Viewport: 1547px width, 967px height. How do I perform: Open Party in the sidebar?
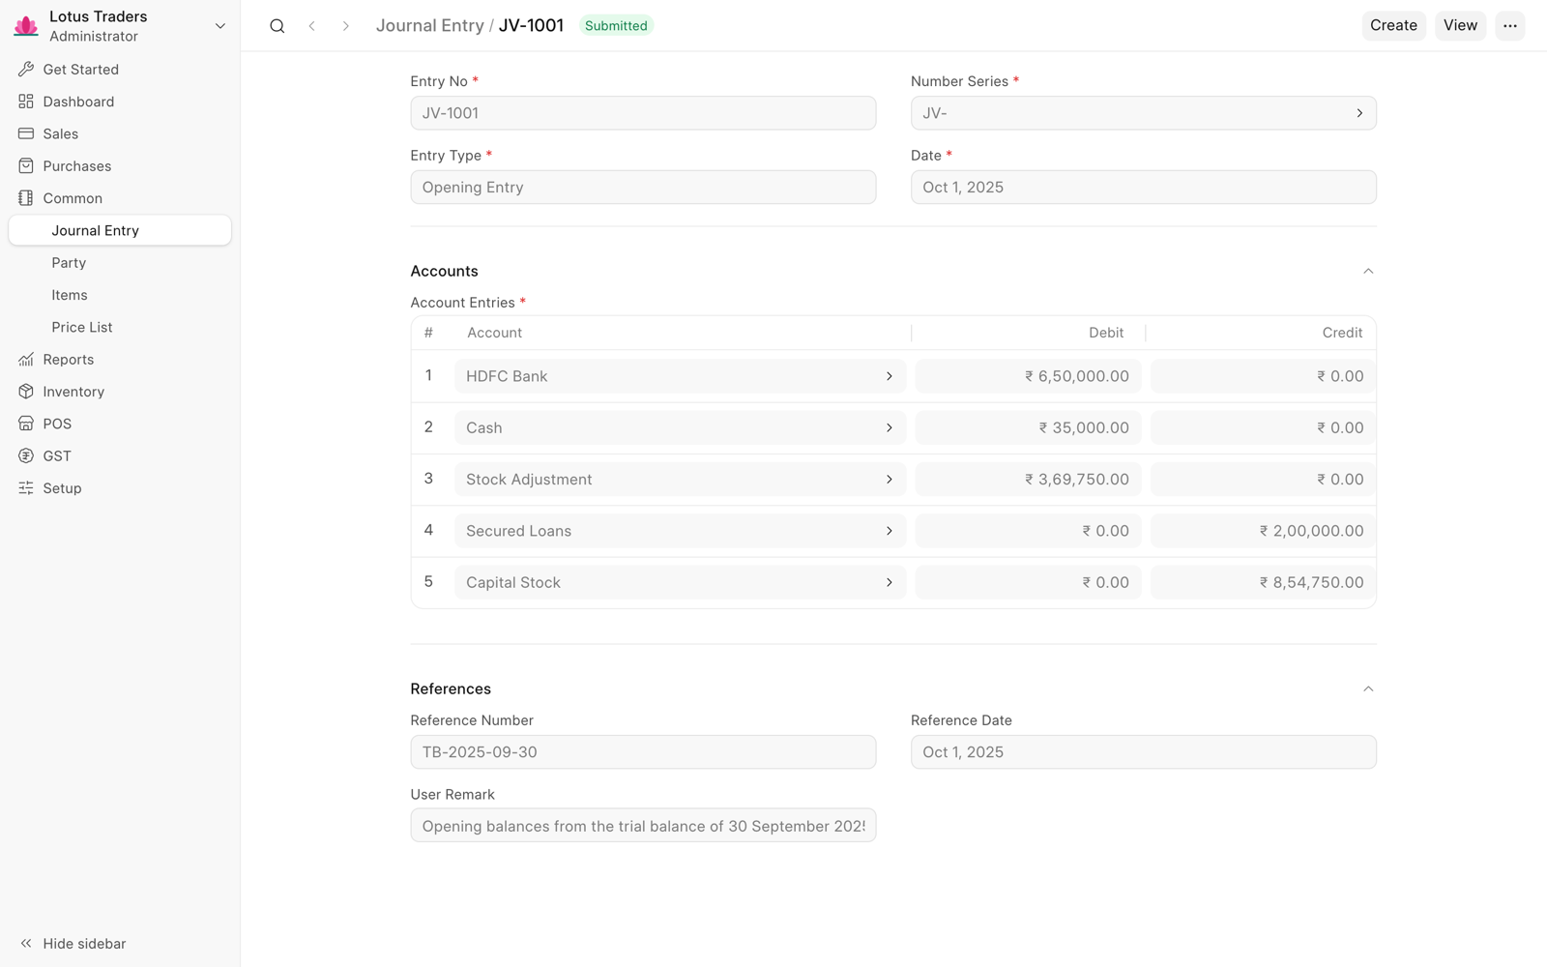tap(120, 263)
